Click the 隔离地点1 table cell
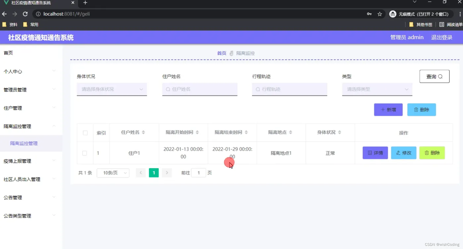The width and height of the screenshot is (463, 249). (x=281, y=153)
